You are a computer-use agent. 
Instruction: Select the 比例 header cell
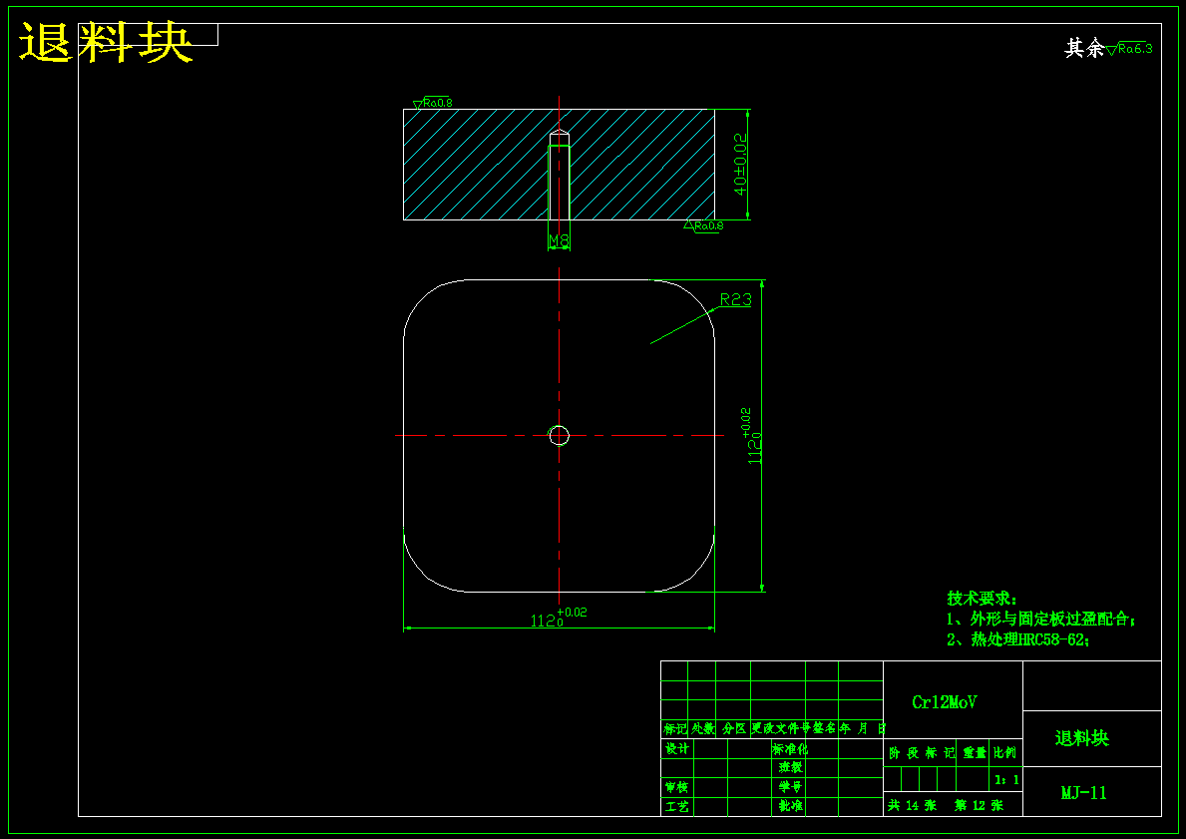point(1005,753)
